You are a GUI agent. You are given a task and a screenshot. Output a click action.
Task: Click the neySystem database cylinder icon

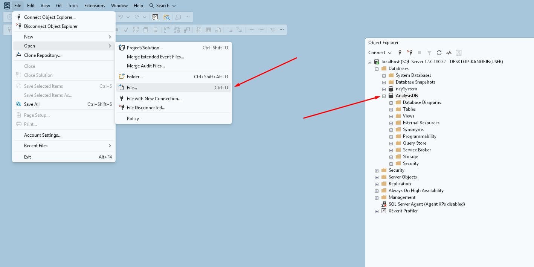click(391, 89)
